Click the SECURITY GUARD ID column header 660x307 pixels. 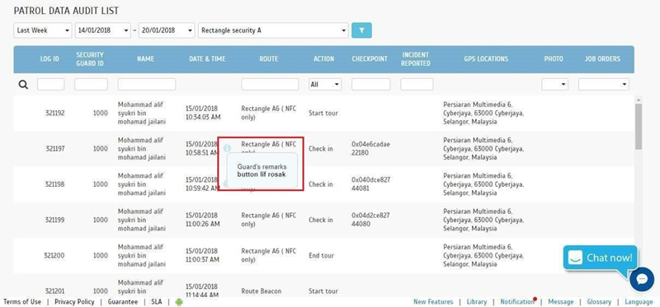pos(90,58)
